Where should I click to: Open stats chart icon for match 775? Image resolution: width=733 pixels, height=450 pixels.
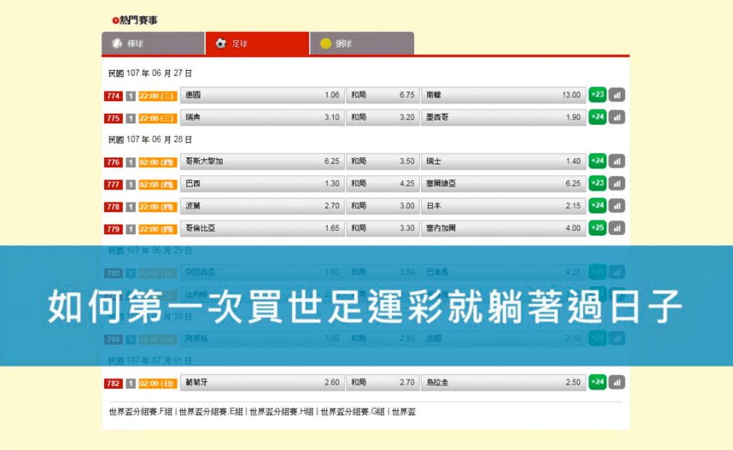617,117
